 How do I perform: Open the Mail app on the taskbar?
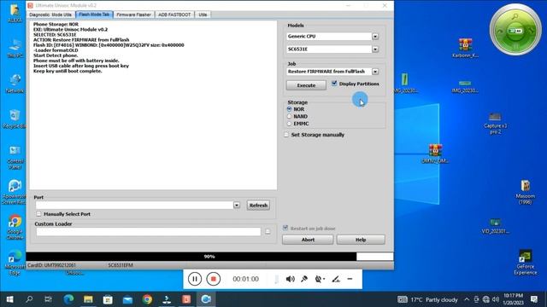click(127, 299)
